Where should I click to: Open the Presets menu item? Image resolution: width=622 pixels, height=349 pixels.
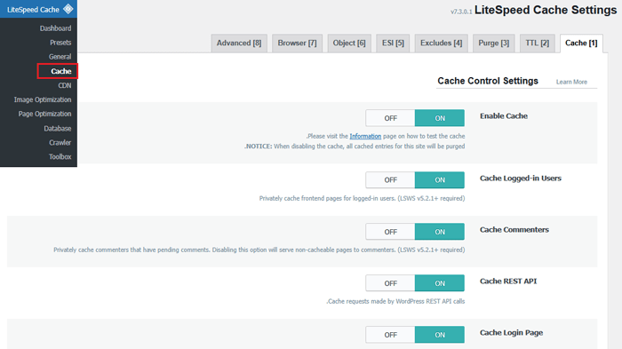tap(60, 43)
